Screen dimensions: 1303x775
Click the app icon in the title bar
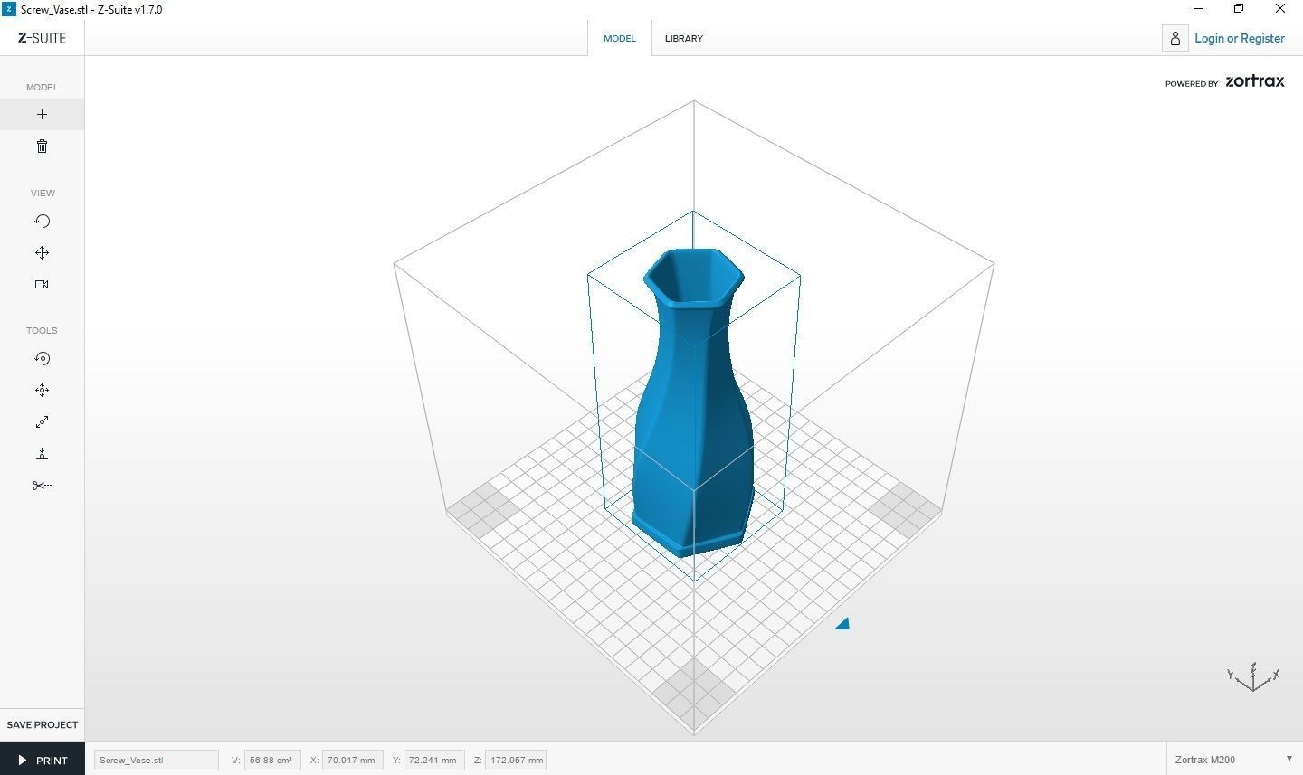[x=9, y=9]
